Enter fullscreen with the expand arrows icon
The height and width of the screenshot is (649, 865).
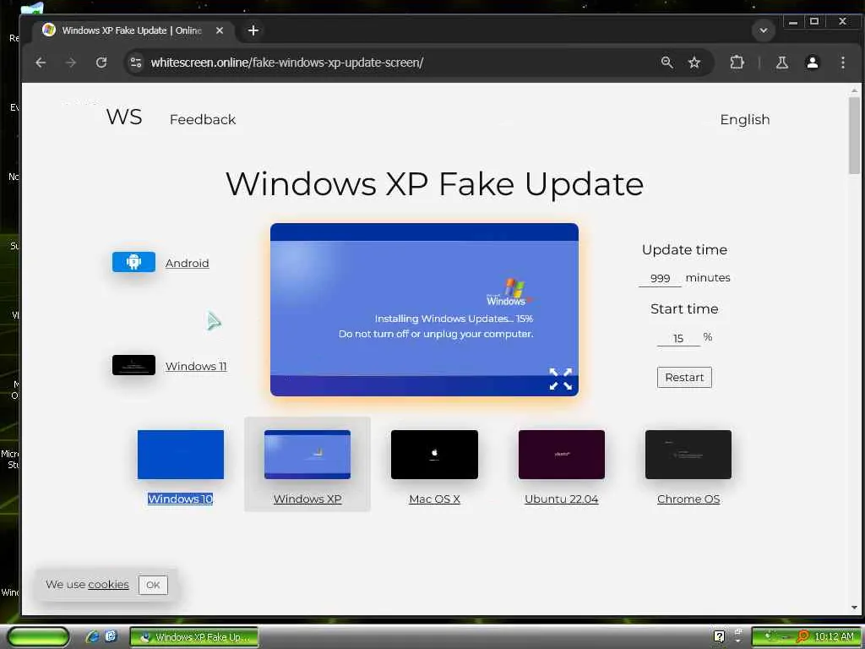pos(561,379)
